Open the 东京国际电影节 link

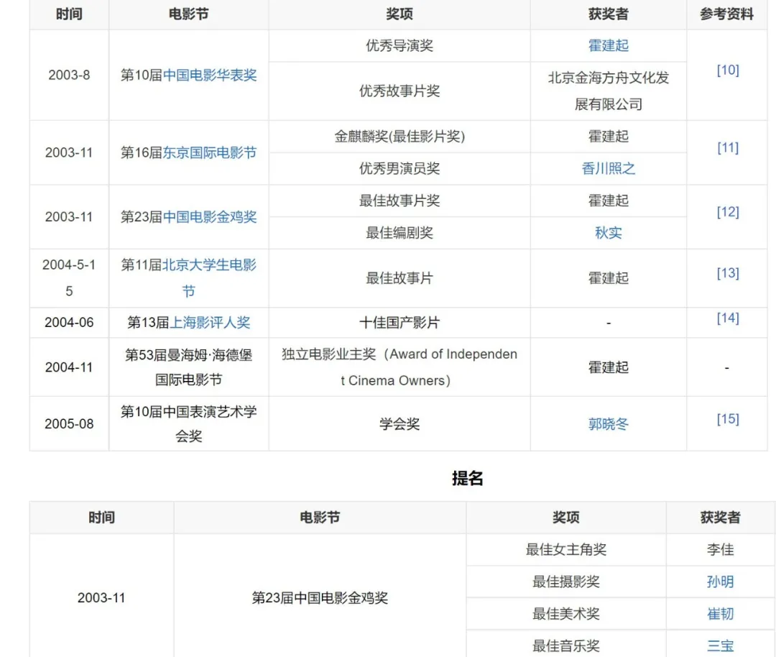pos(210,152)
